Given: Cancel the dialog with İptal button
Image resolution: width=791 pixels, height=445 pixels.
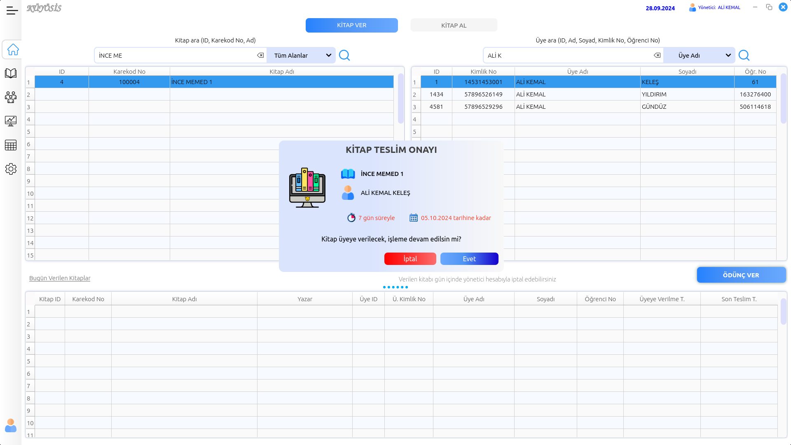Looking at the screenshot, I should pyautogui.click(x=410, y=259).
